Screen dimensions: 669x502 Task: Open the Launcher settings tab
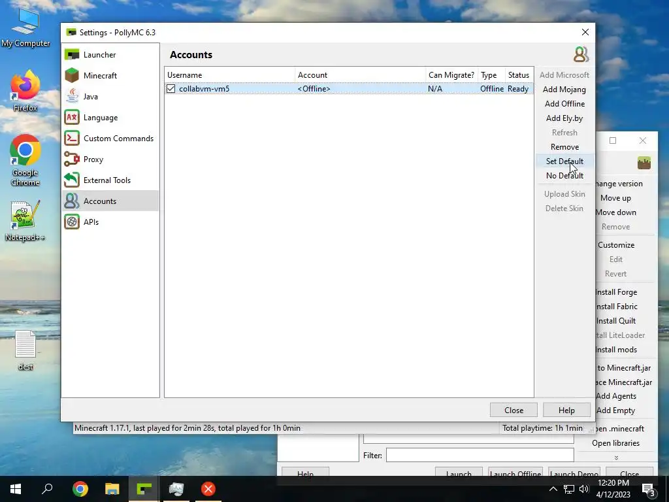[x=111, y=55]
